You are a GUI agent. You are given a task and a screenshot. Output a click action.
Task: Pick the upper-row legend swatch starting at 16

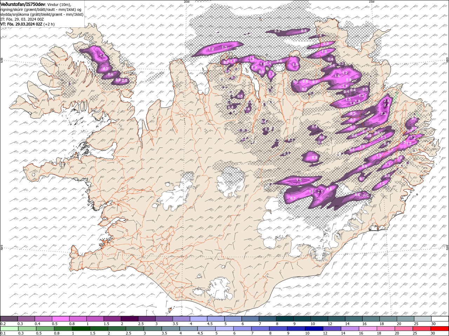click(371, 319)
